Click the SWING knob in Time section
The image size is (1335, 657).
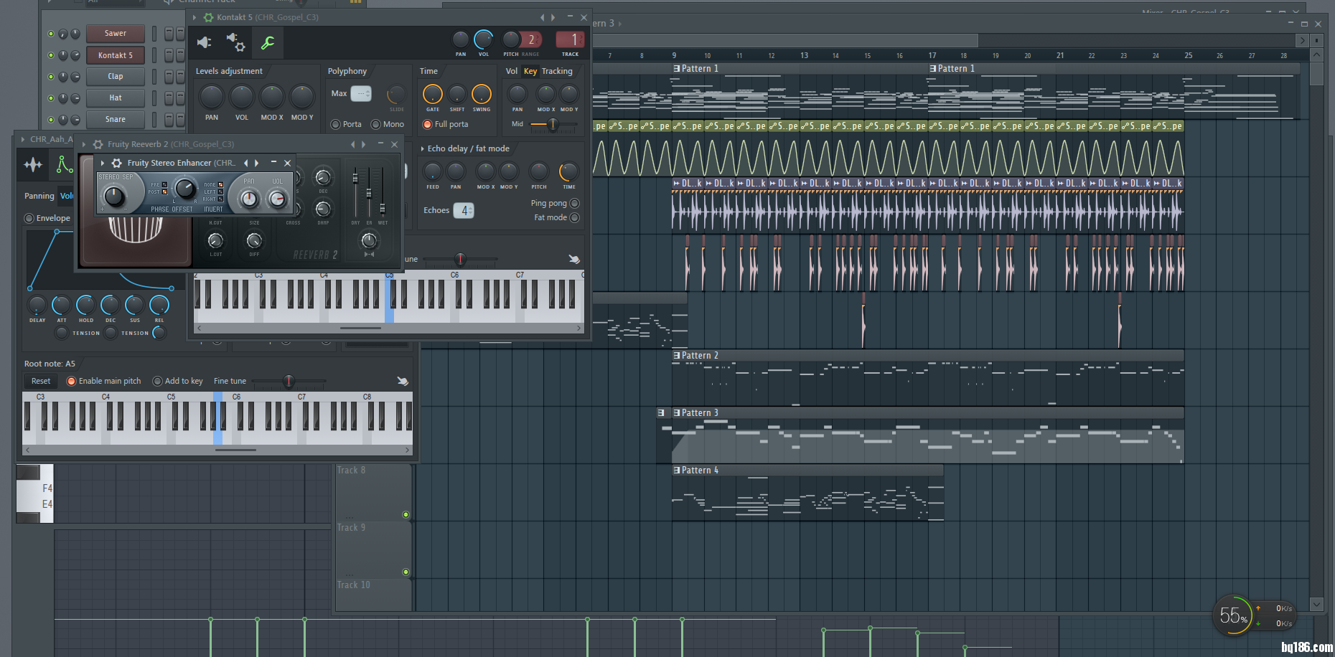click(x=482, y=94)
